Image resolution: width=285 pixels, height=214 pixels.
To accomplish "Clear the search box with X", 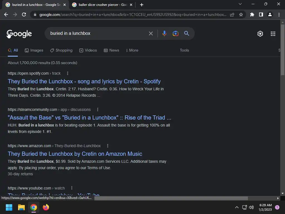I will pyautogui.click(x=151, y=33).
